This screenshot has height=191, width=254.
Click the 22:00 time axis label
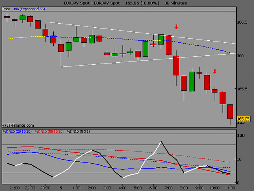30,188
